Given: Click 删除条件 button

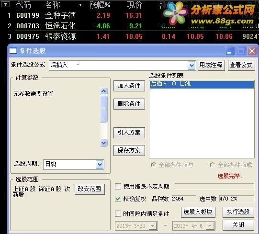Looking at the screenshot, I should coord(129,104).
